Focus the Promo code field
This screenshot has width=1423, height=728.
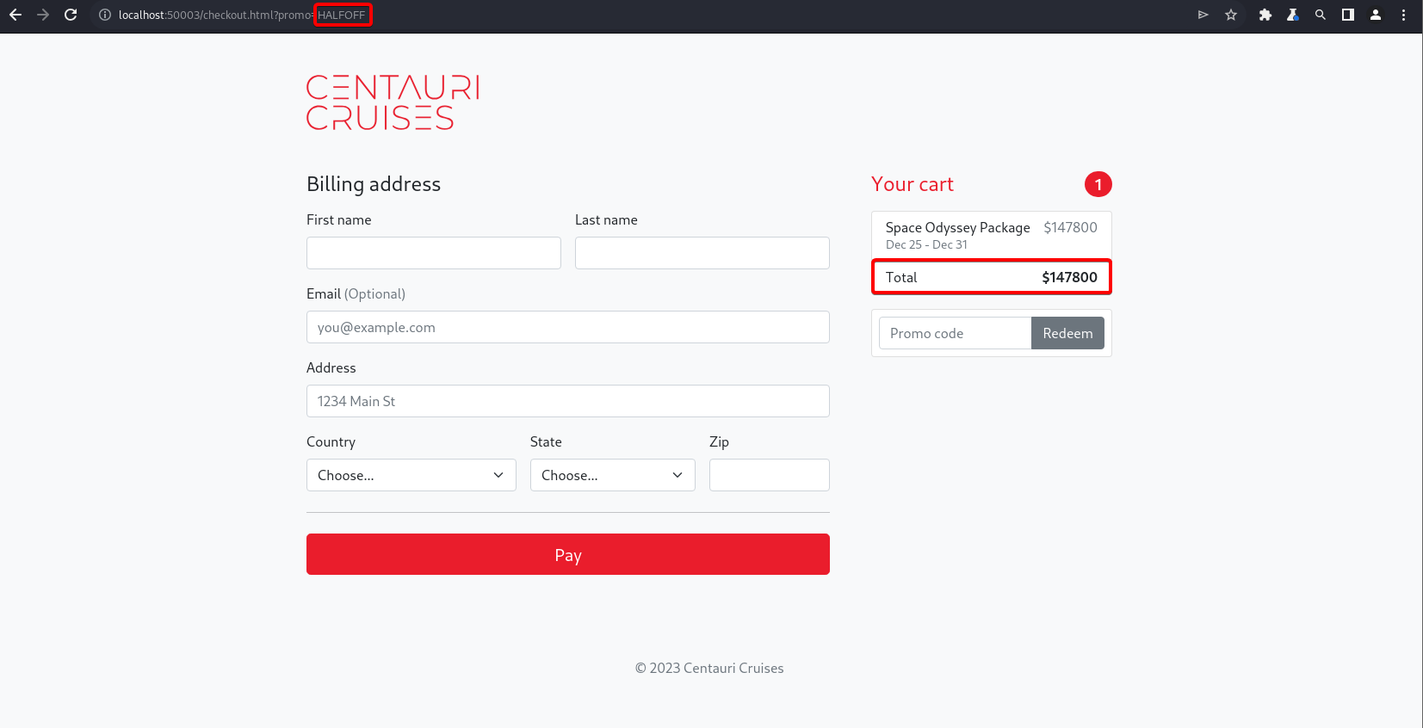[x=955, y=333]
